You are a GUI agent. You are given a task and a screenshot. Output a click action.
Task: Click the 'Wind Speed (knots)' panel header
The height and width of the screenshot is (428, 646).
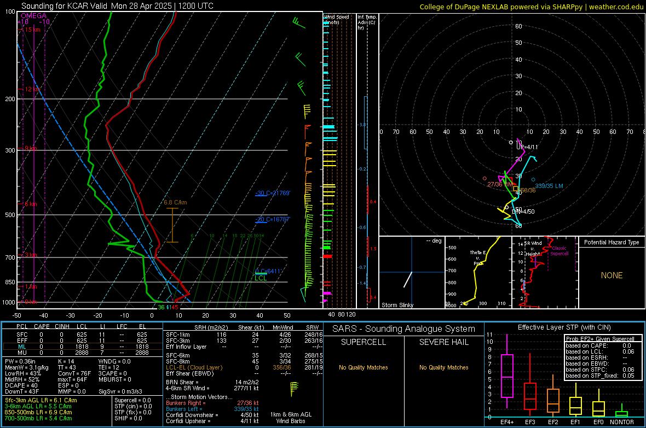pyautogui.click(x=337, y=19)
